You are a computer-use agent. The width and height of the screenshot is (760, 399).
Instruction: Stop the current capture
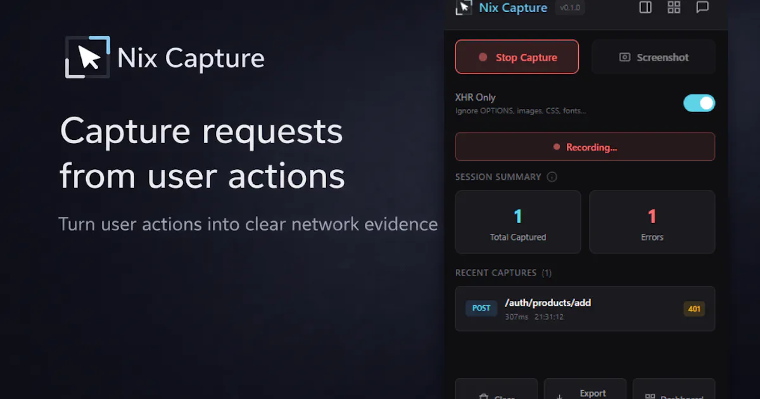pos(517,57)
